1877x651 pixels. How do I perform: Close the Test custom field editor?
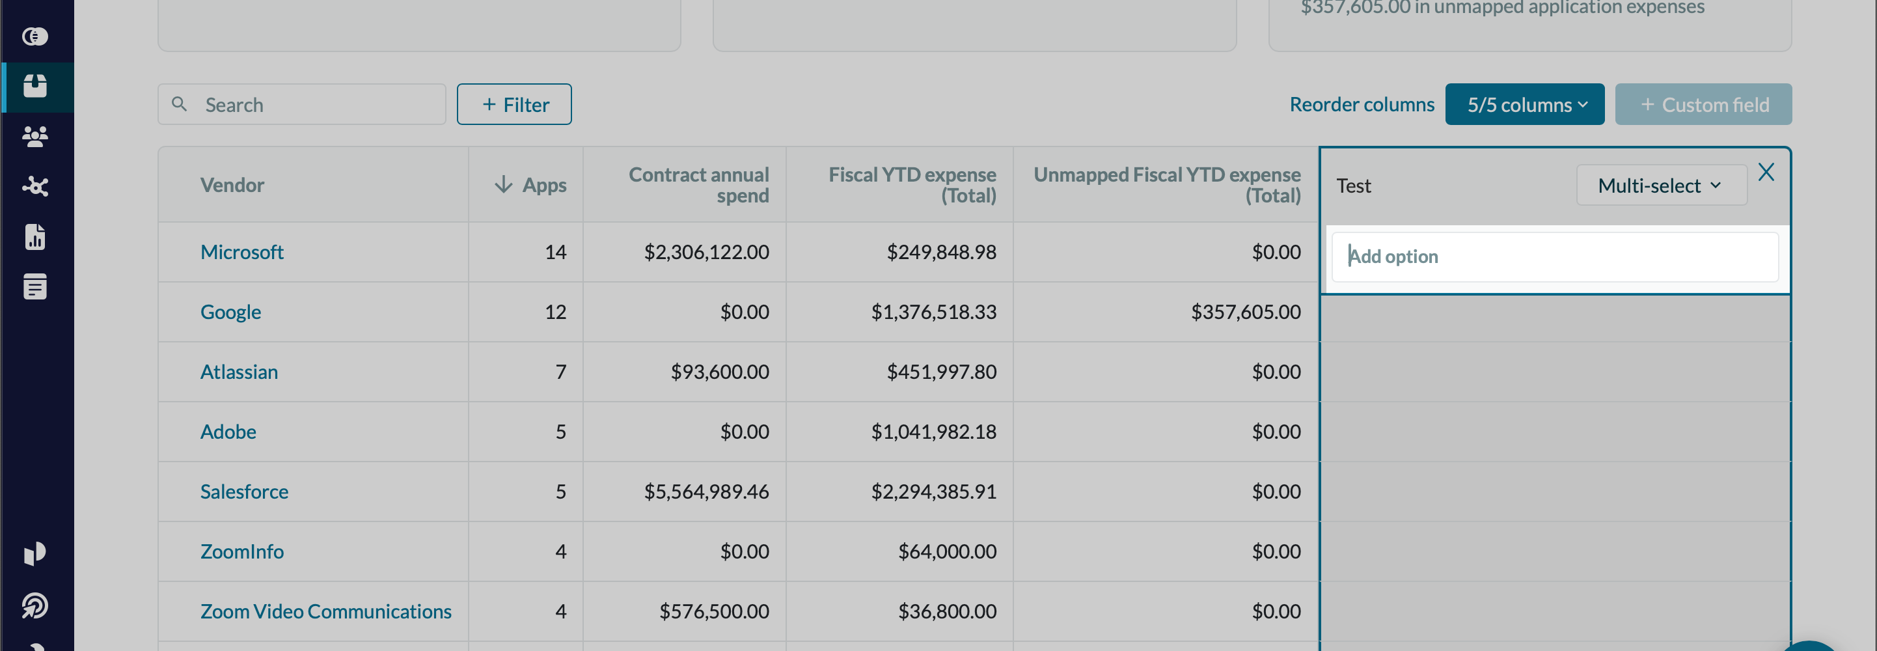point(1766,173)
